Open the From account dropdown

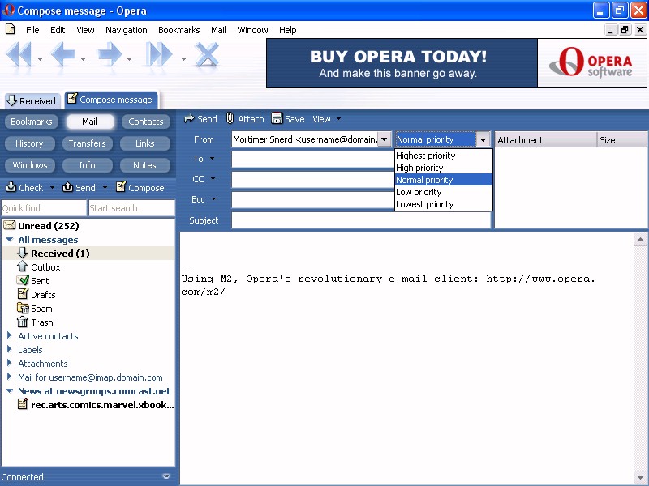[x=384, y=139]
